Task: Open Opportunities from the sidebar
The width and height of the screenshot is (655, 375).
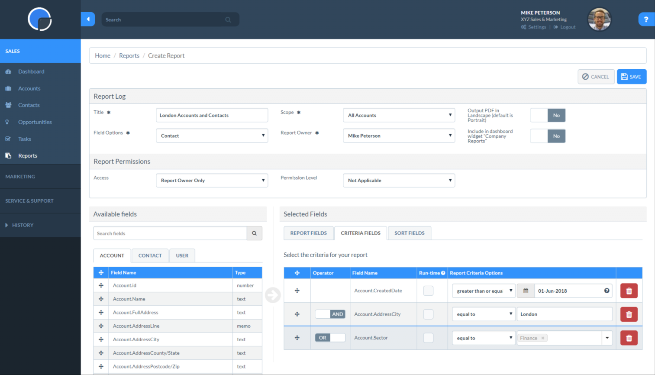Action: coord(35,122)
